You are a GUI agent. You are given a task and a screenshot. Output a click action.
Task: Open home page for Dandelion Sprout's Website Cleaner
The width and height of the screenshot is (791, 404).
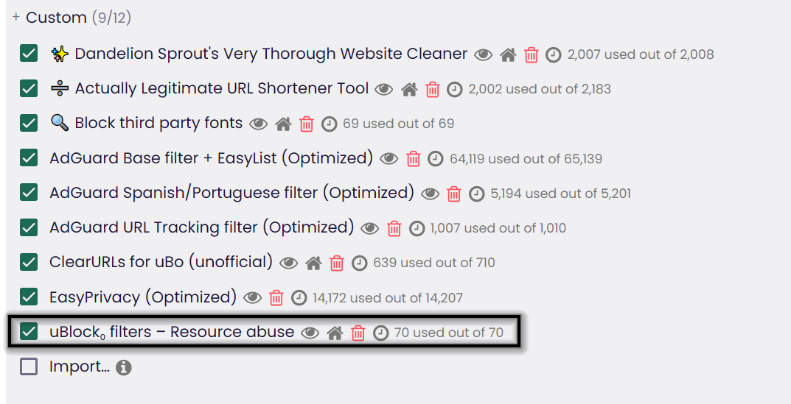point(507,54)
